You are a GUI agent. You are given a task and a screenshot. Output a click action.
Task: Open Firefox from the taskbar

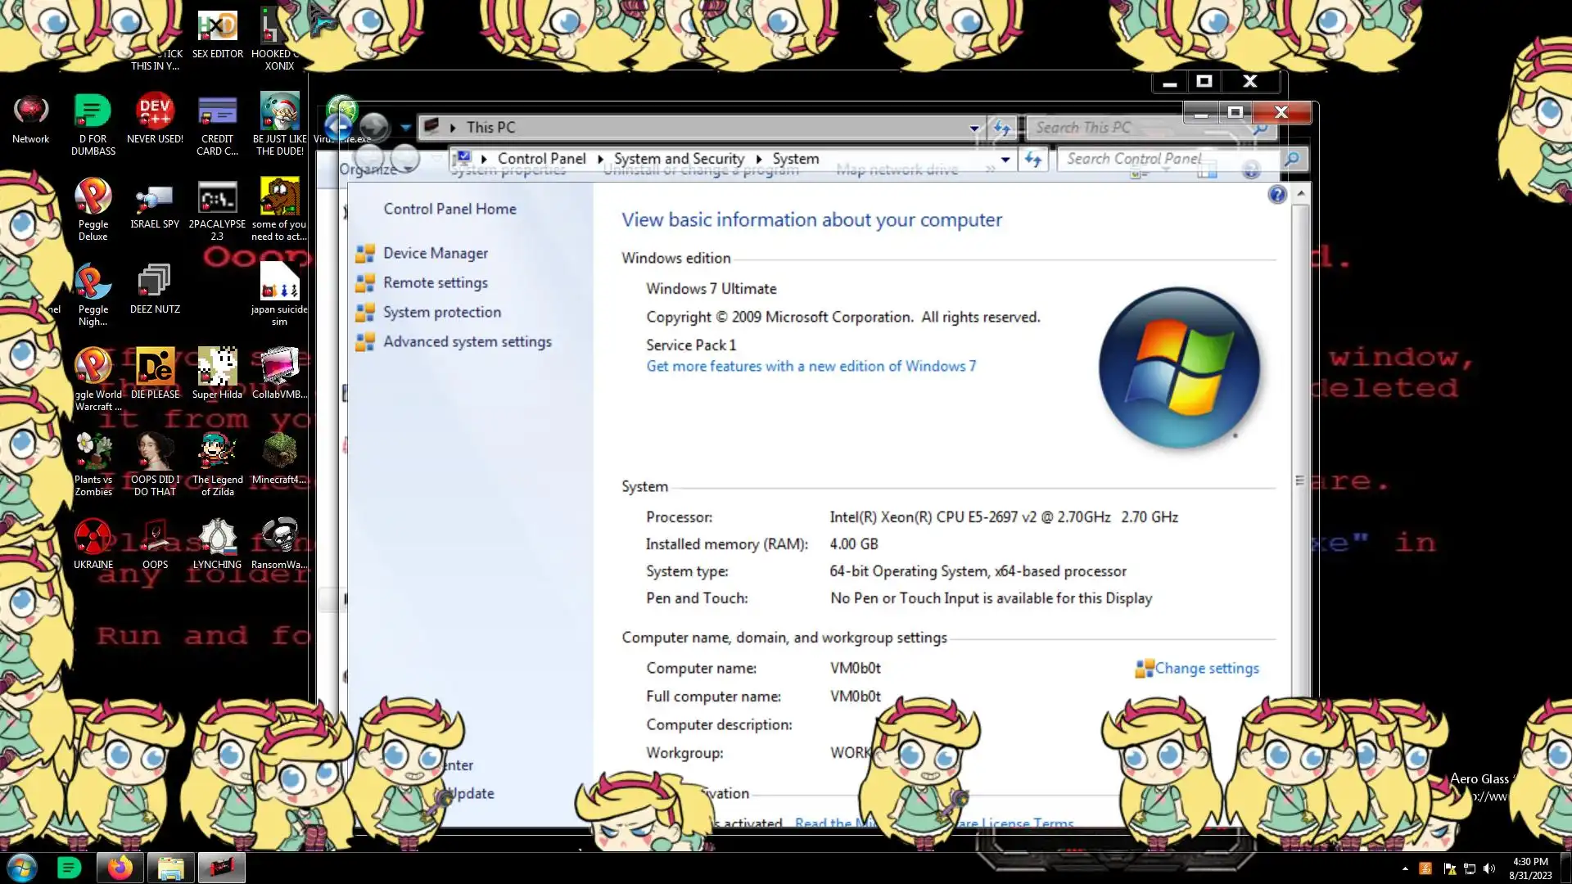pos(120,868)
